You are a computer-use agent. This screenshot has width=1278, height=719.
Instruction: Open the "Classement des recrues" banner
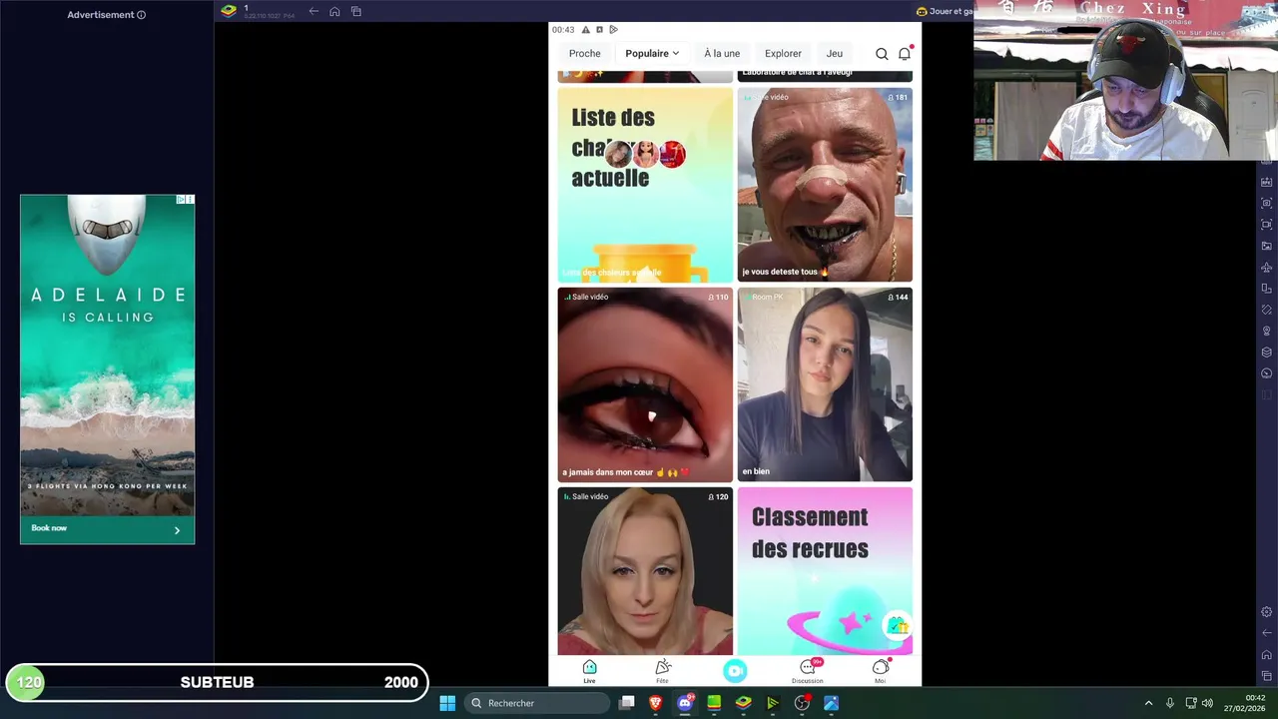coord(825,571)
